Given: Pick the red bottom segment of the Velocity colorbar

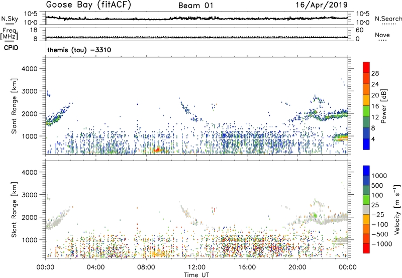Looking at the screenshot, I should pyautogui.click(x=366, y=248).
